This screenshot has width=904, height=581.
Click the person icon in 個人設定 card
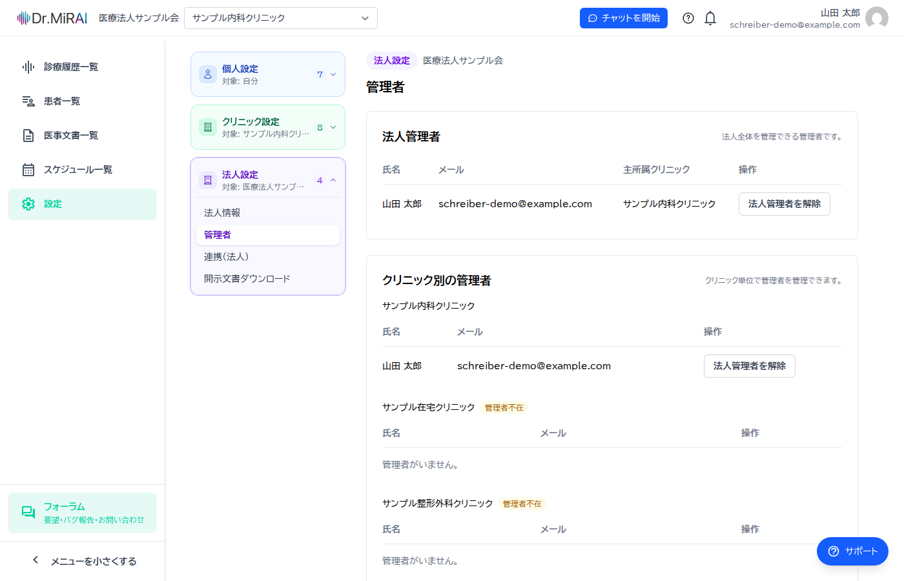point(208,74)
